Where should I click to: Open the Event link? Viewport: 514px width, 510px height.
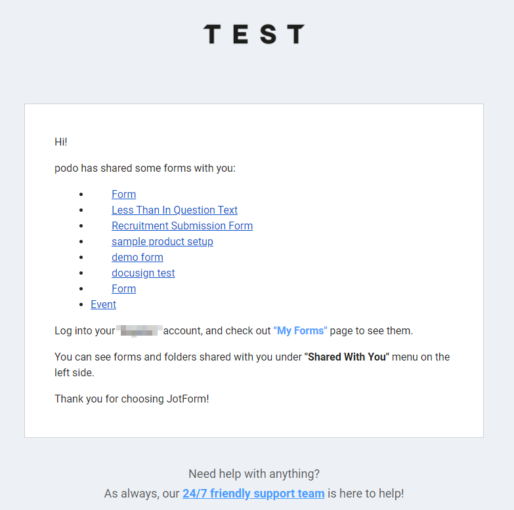103,304
